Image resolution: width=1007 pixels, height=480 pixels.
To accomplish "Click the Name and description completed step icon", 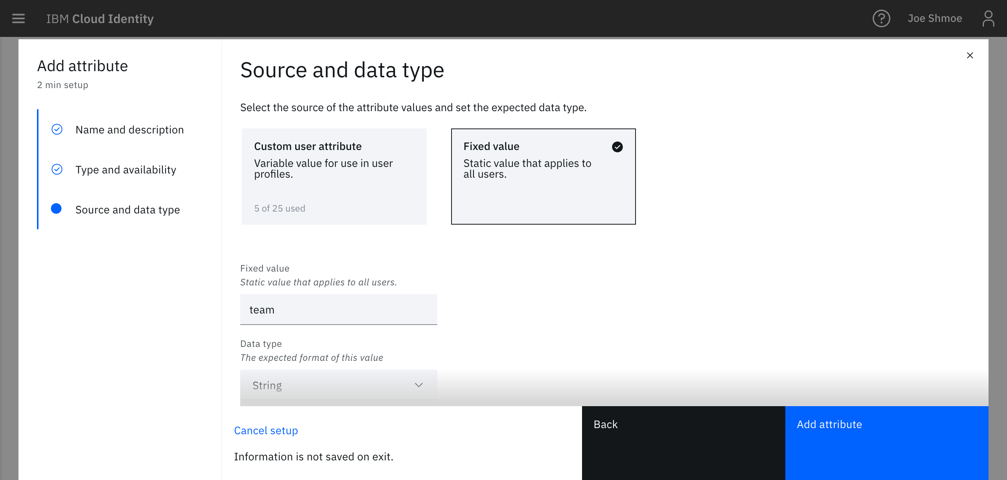I will pyautogui.click(x=57, y=129).
